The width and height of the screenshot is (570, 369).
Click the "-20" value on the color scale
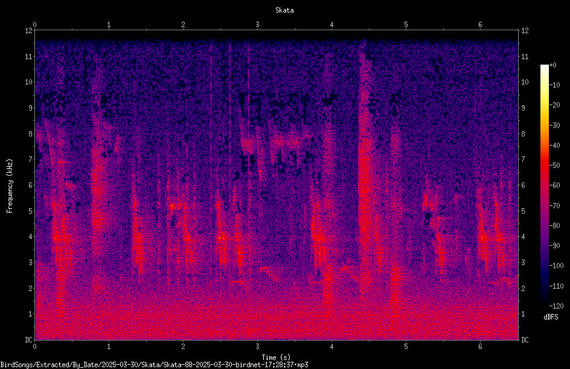tap(554, 105)
